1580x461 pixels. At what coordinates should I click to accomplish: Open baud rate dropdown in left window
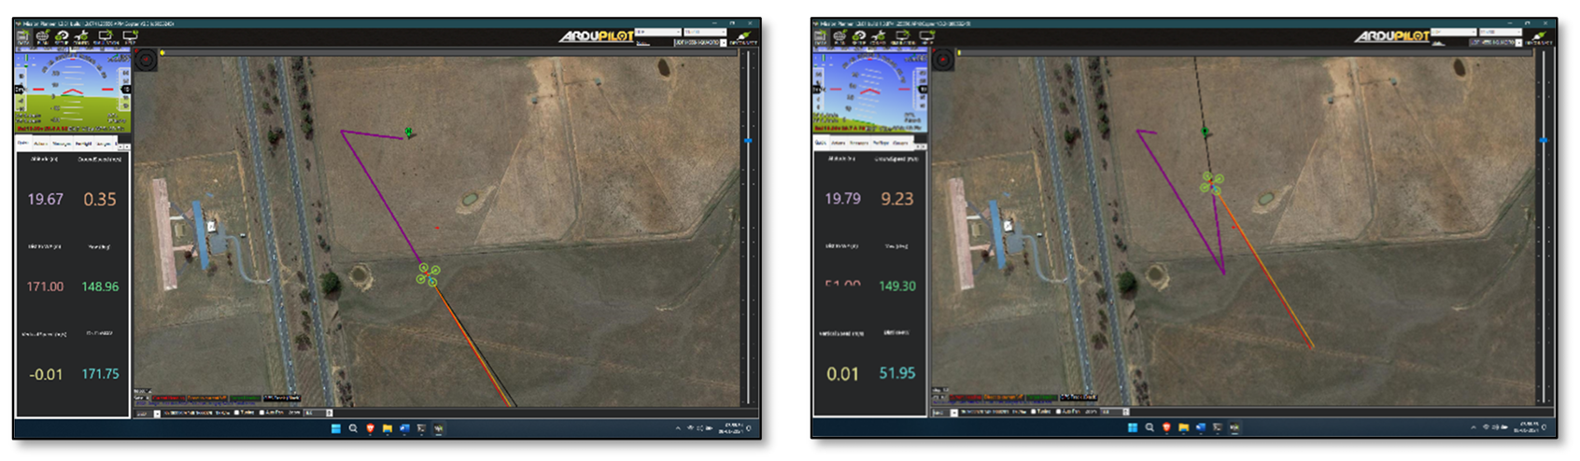point(705,32)
